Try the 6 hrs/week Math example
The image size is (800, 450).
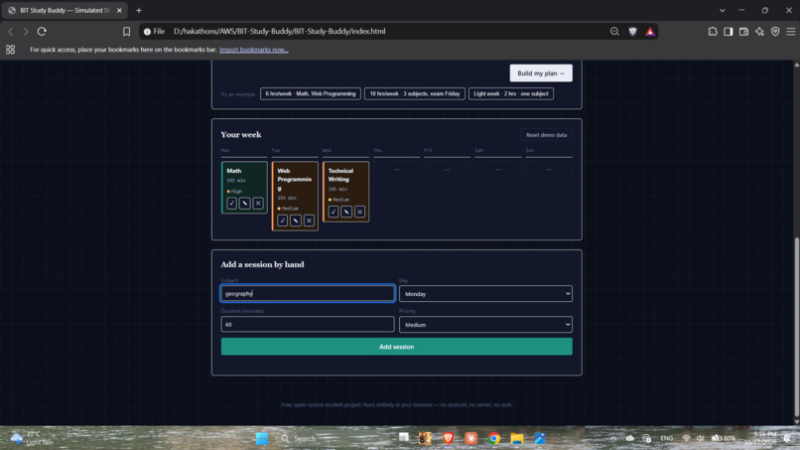[x=311, y=94]
